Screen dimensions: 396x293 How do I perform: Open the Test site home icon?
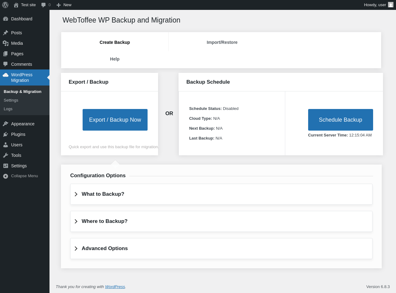pyautogui.click(x=16, y=5)
